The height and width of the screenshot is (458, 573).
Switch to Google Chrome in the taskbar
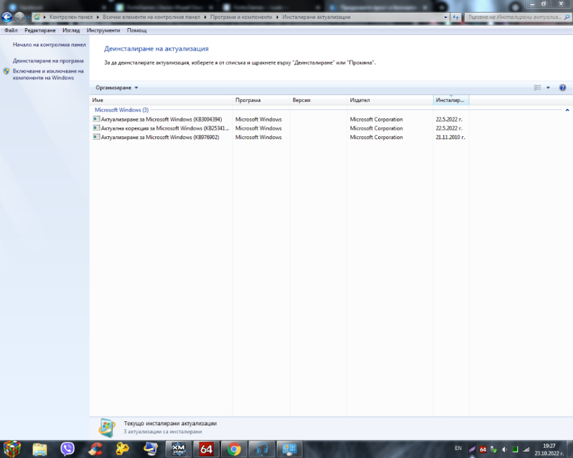234,449
